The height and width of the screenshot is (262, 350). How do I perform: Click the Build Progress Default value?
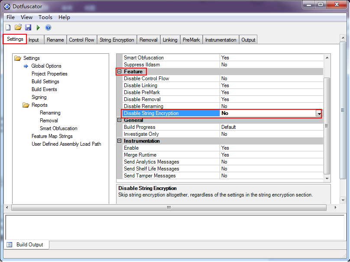[x=272, y=127]
